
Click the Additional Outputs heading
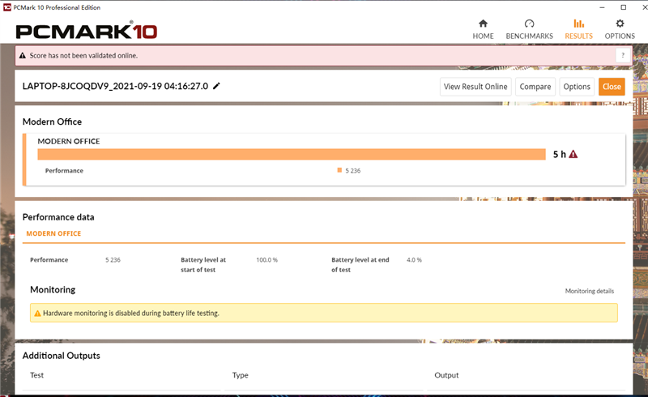62,356
